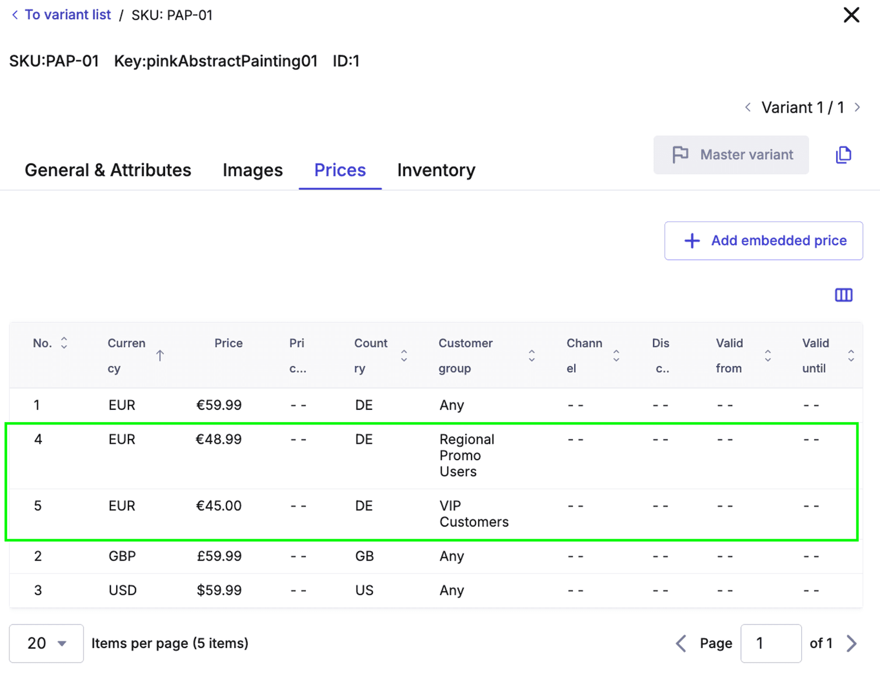
Task: Click the Master variant flag icon
Action: point(680,155)
